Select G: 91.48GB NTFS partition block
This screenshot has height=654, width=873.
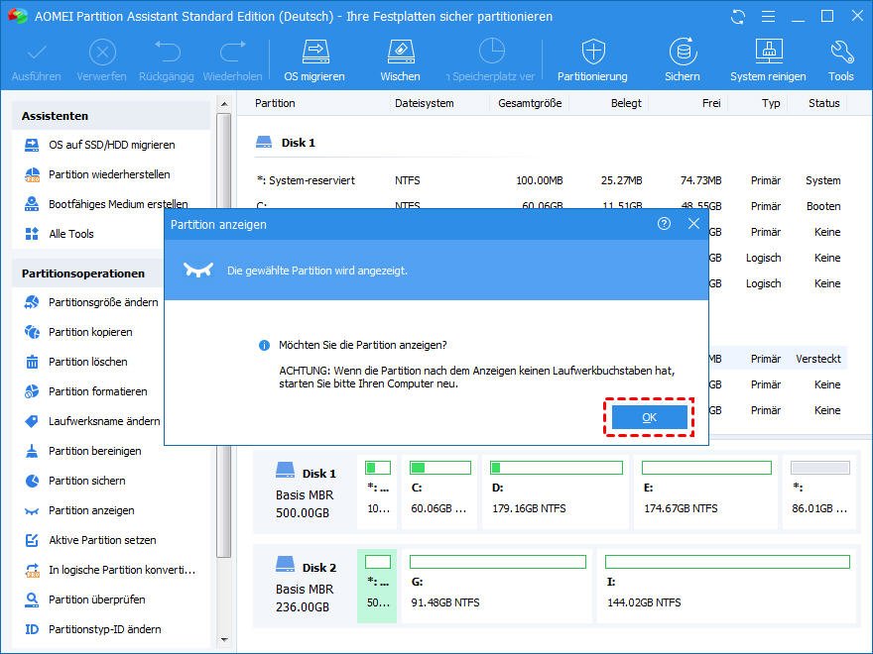(x=497, y=587)
